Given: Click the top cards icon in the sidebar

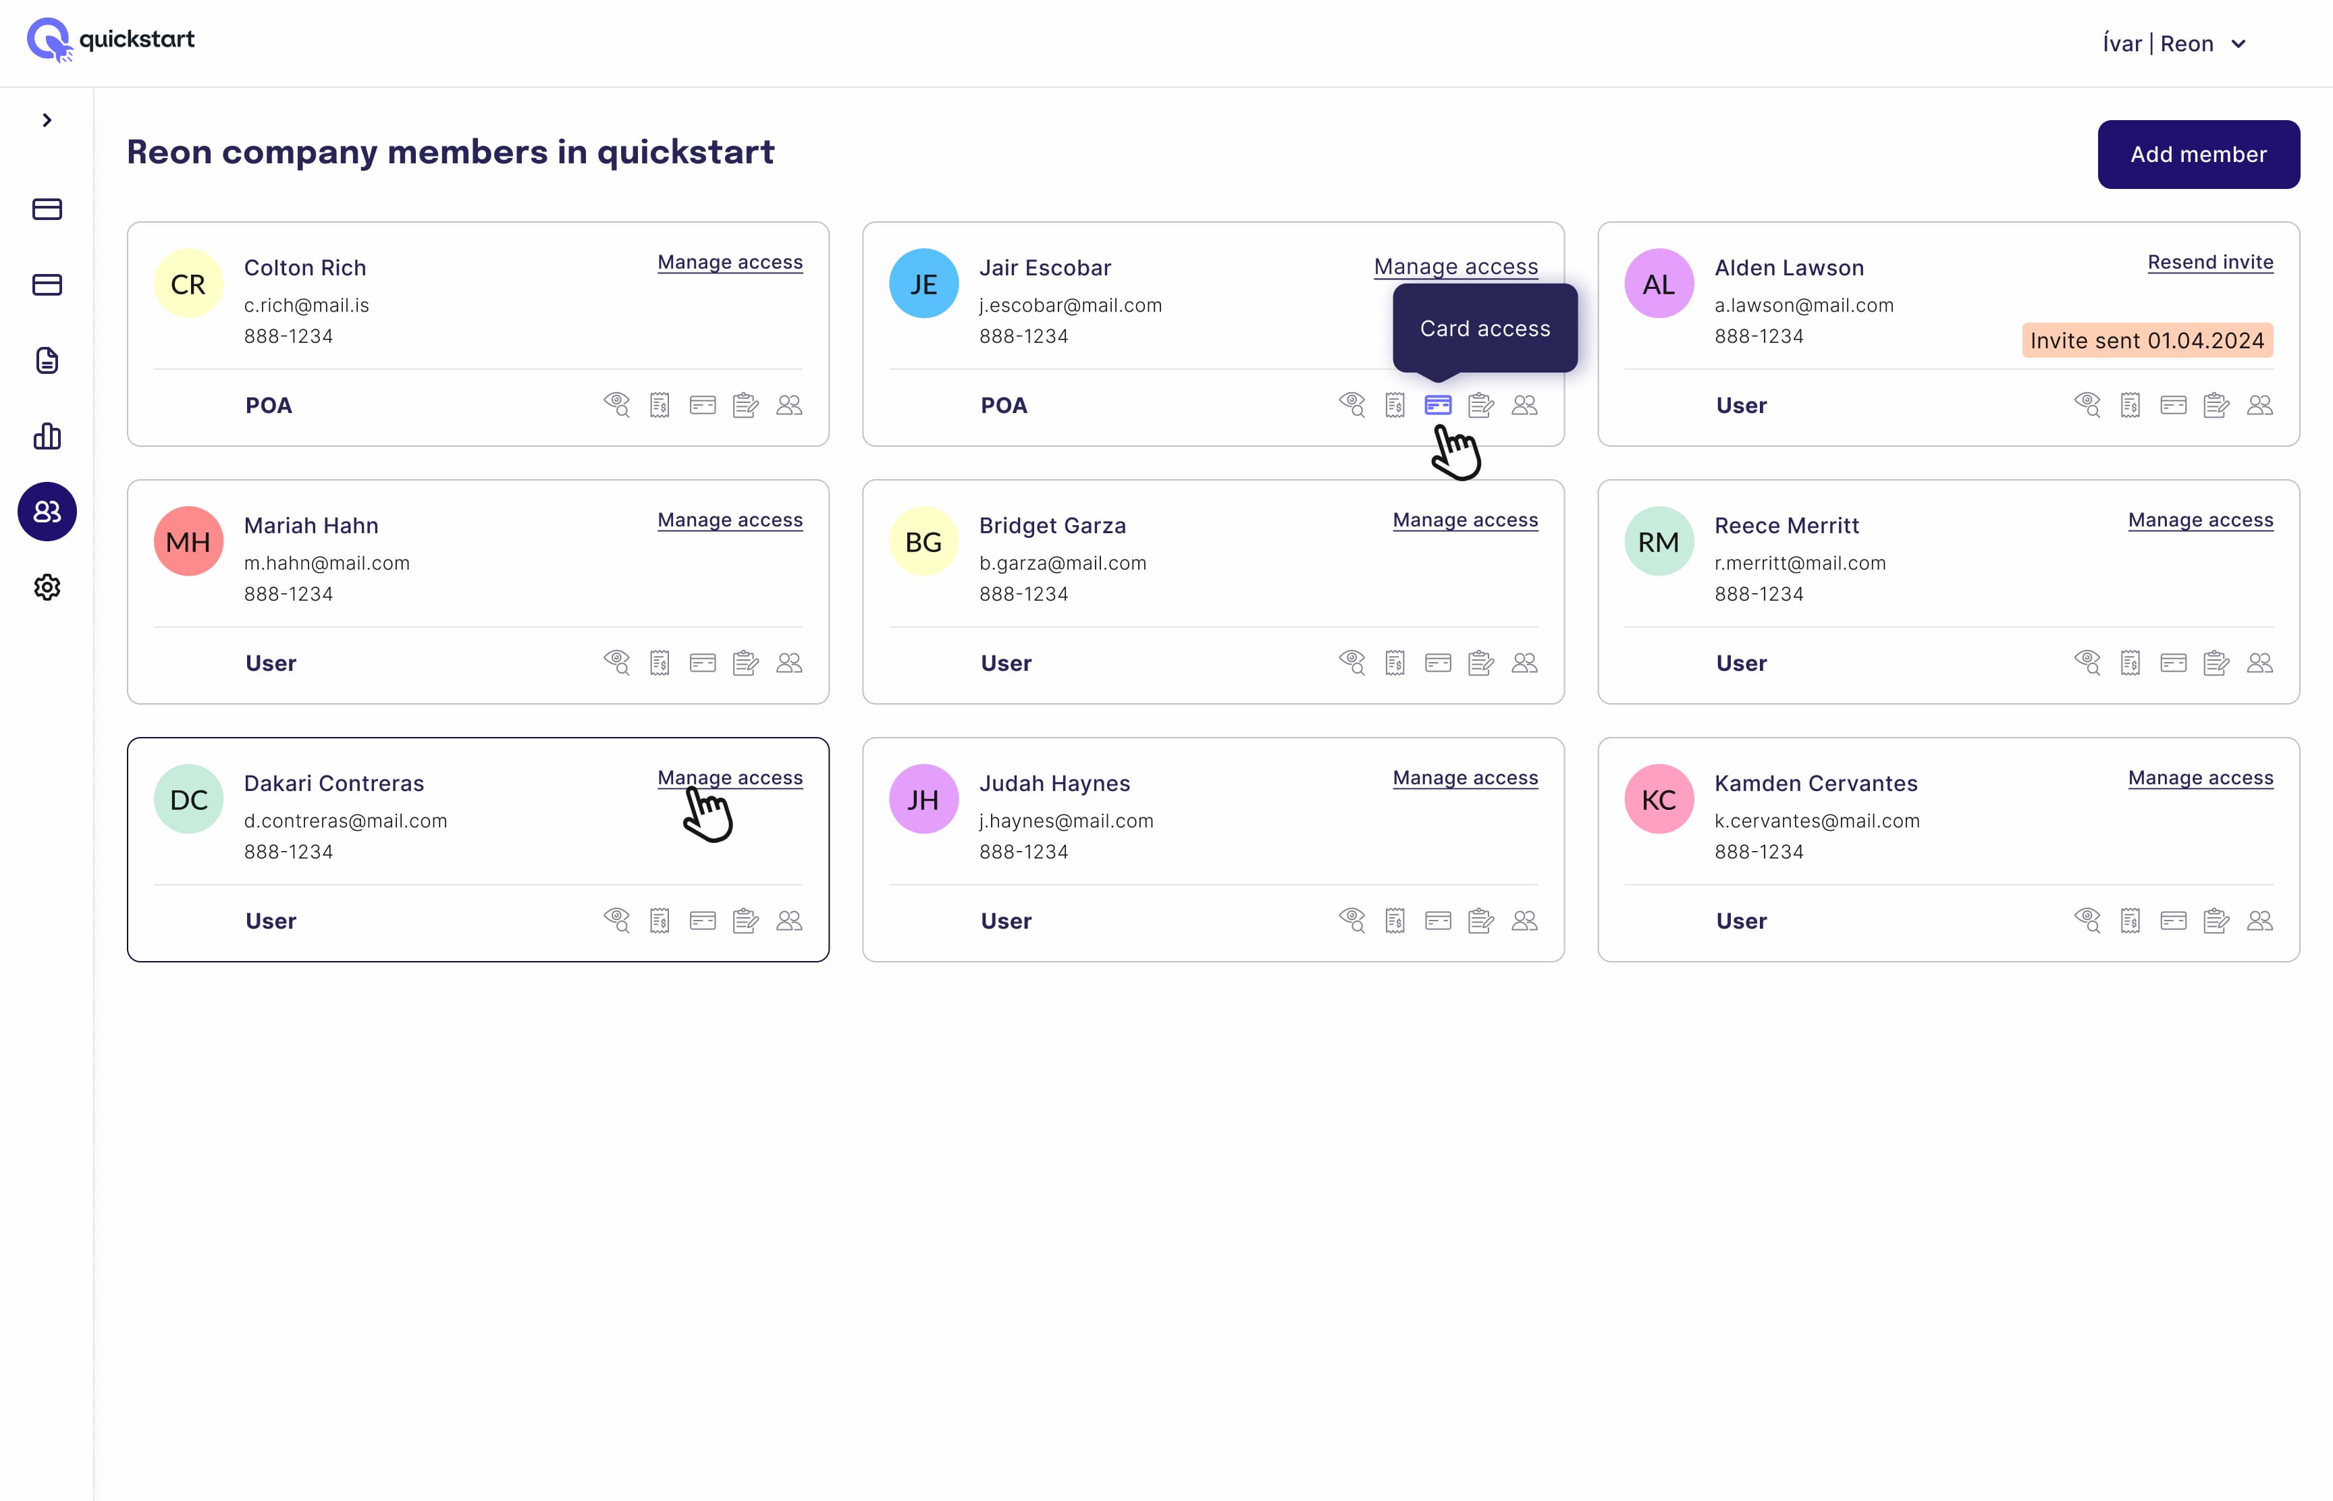Looking at the screenshot, I should 47,209.
